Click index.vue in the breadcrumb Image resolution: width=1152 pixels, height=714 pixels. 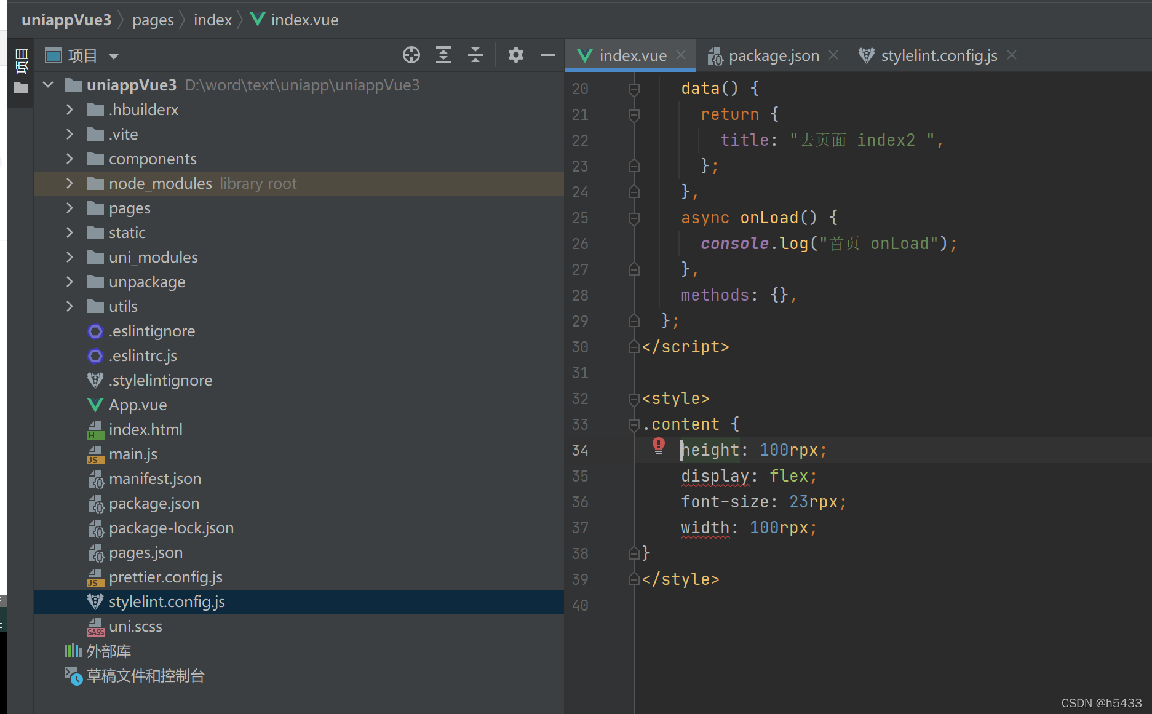click(304, 20)
